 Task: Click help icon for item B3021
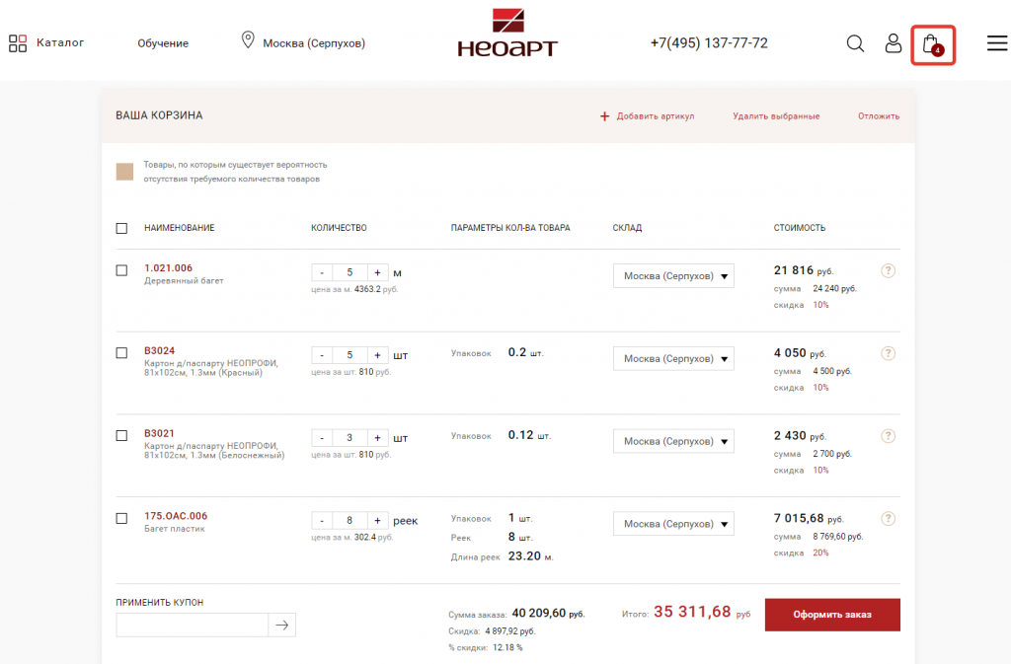(888, 436)
